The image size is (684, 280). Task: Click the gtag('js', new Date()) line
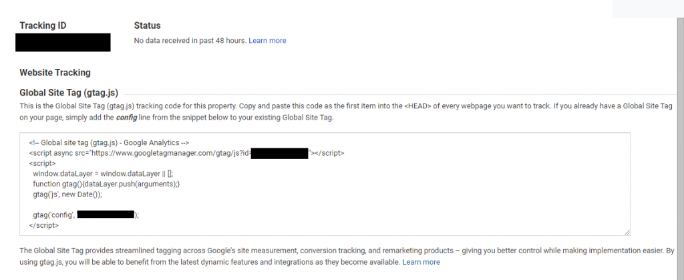click(67, 194)
